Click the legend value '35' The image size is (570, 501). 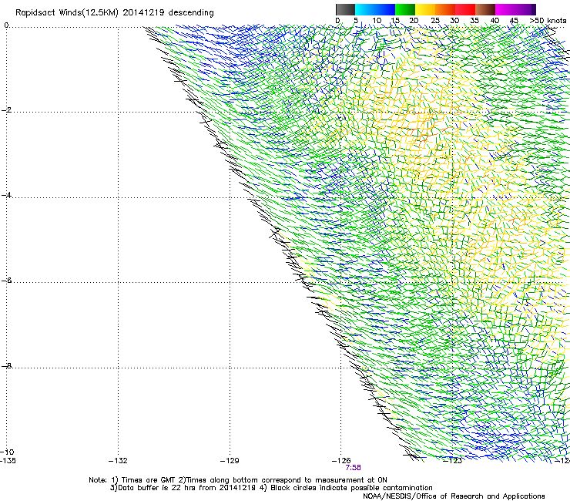coord(474,21)
